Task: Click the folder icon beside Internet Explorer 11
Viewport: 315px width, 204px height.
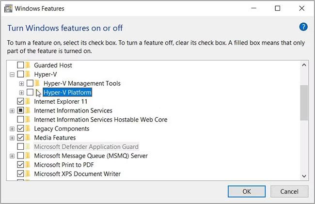Action: click(x=28, y=102)
